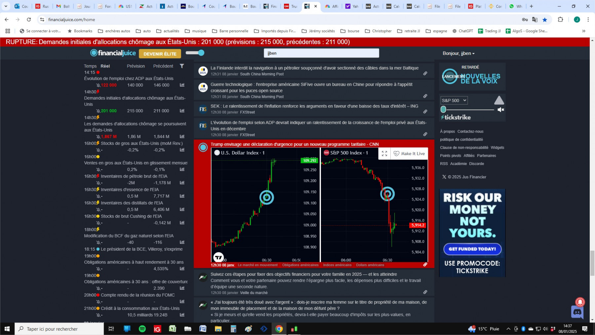This screenshot has height=335, width=595.
Task: Open chart icon for Stocks de brut Cushing
Action: (x=182, y=223)
